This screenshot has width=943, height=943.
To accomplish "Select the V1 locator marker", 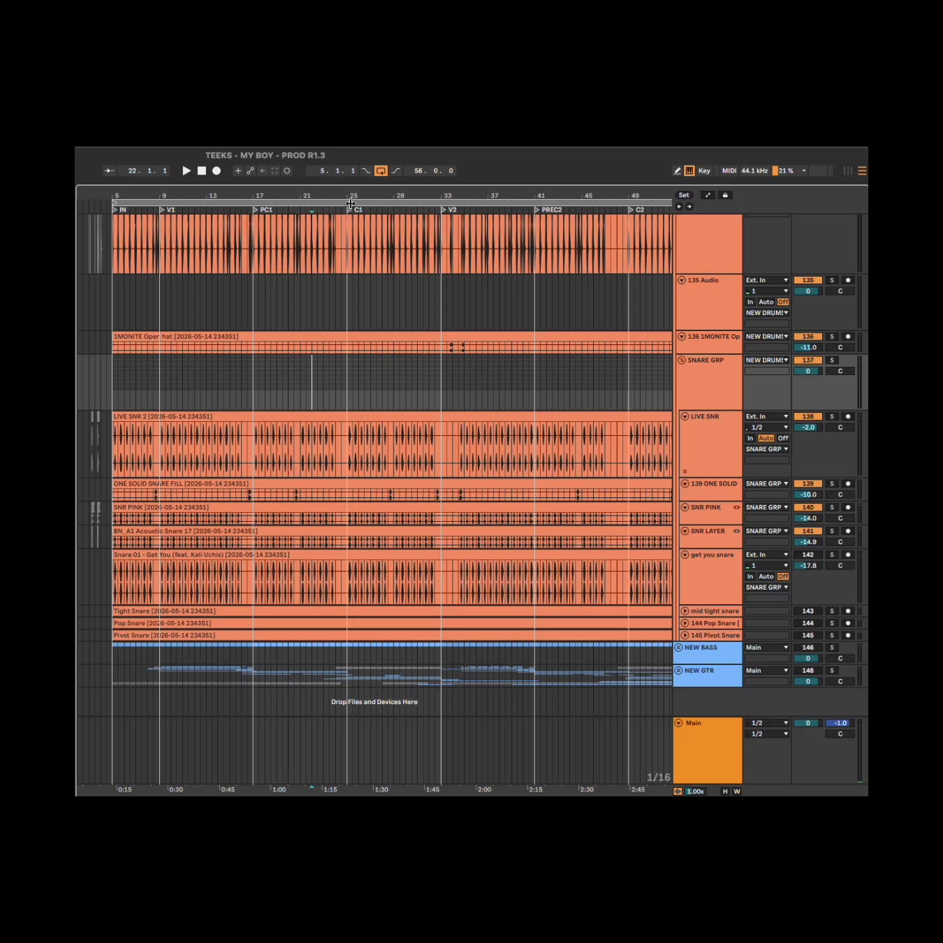I will 167,210.
